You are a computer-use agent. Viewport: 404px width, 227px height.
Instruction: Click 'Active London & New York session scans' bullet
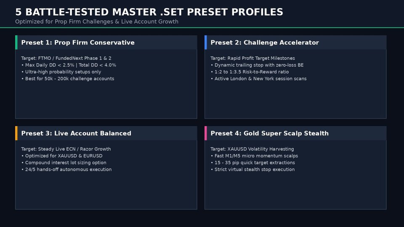[259, 79]
